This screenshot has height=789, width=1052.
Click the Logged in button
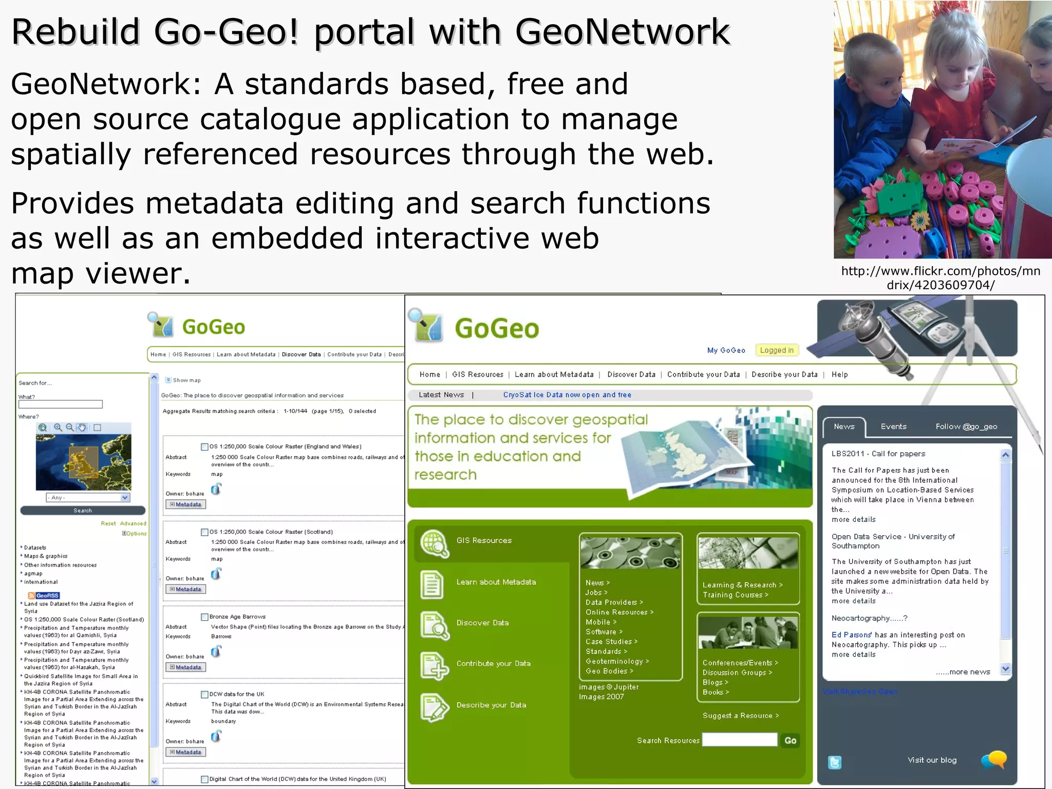click(777, 350)
